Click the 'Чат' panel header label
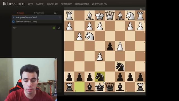The height and width of the screenshot is (101, 179). pos(15,28)
